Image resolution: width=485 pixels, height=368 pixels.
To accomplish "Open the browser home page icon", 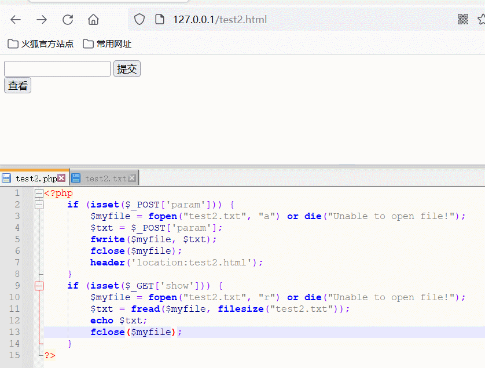I will click(93, 20).
